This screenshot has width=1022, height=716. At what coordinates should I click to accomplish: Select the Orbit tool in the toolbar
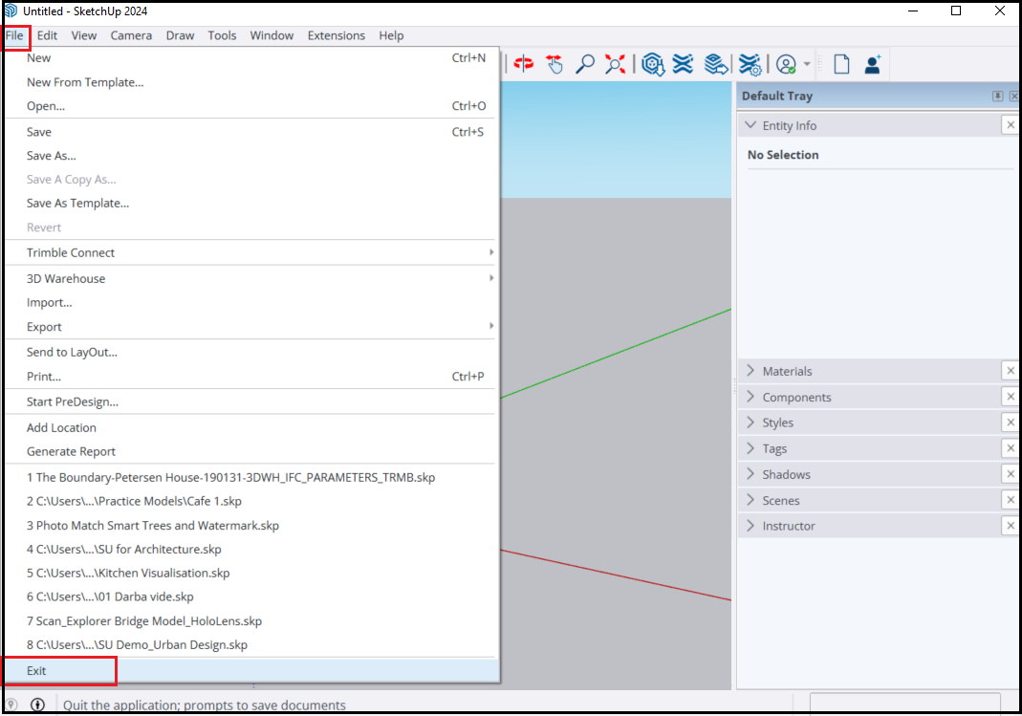(x=524, y=64)
